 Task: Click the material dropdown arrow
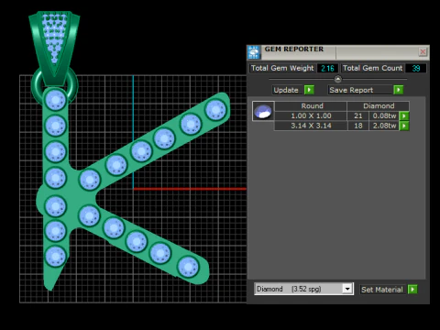347,289
